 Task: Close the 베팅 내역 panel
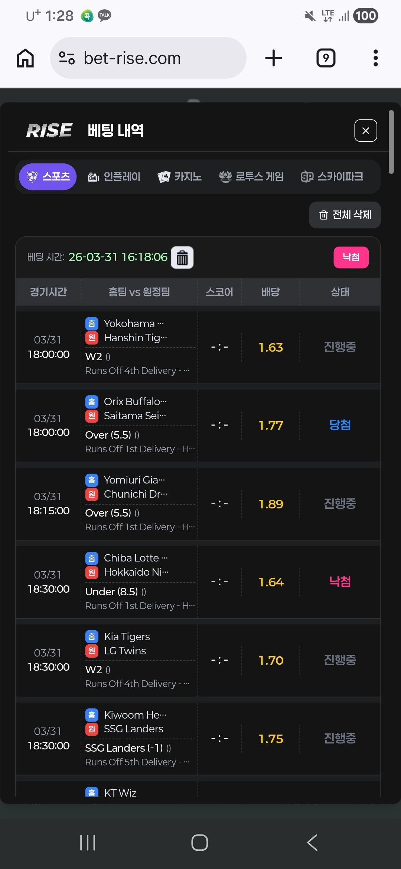(x=366, y=130)
